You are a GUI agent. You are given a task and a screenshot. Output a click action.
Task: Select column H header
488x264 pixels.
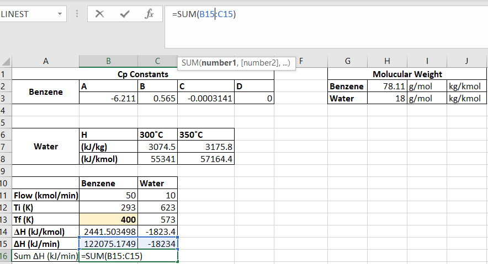387,62
